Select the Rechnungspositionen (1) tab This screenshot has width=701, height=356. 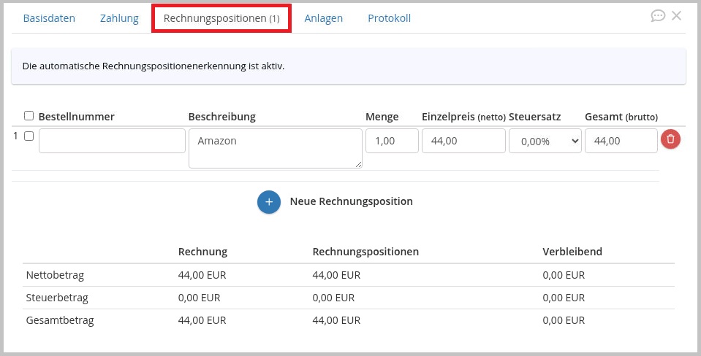click(x=221, y=18)
